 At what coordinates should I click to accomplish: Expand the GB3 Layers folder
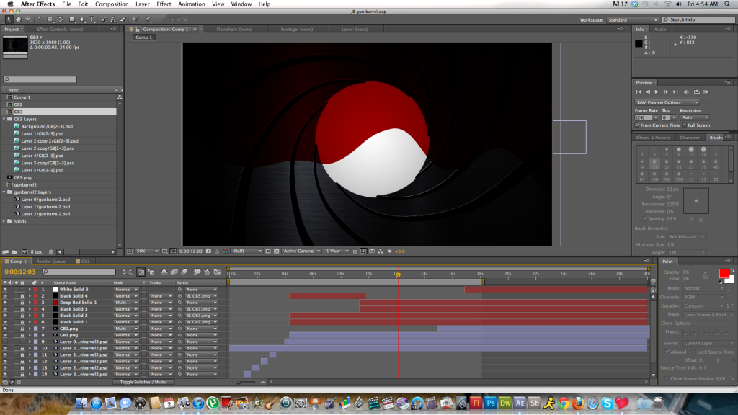click(5, 119)
